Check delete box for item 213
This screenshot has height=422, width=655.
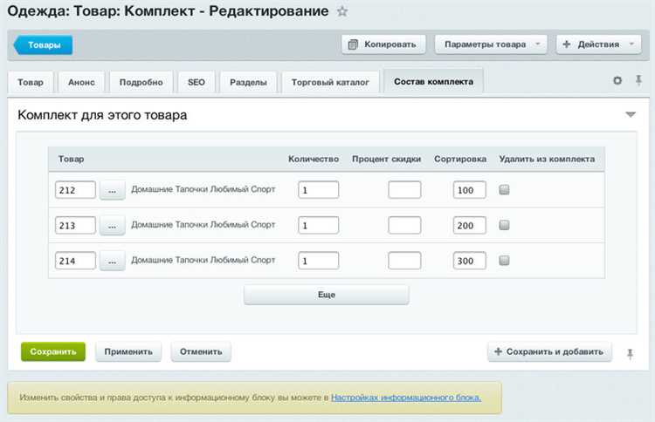[504, 225]
